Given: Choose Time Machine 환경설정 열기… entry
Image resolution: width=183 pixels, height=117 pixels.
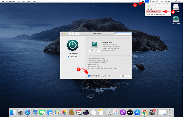Looking at the screenshot, I should tap(157, 14).
